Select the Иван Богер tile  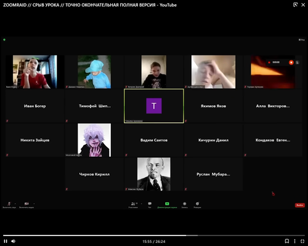35,106
